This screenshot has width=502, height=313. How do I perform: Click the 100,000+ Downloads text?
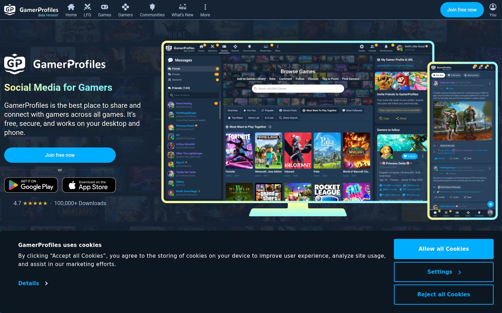pos(80,203)
